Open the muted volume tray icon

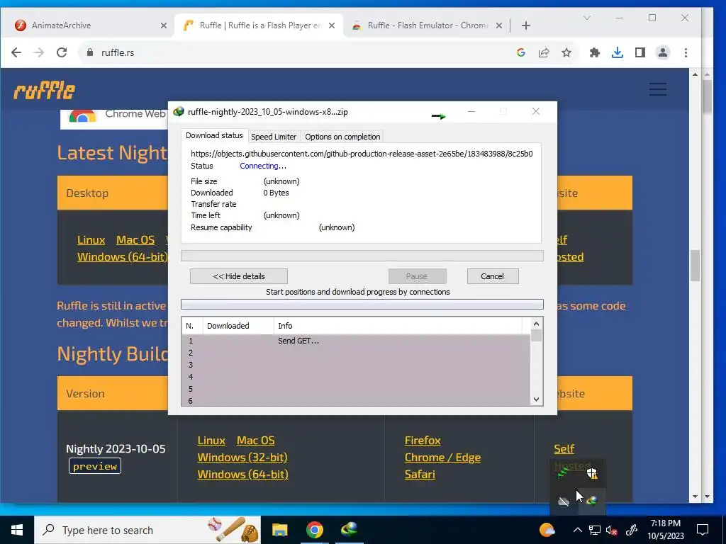tap(612, 531)
